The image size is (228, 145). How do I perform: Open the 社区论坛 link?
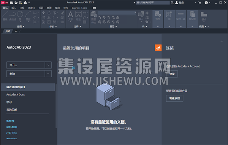tap(12, 133)
